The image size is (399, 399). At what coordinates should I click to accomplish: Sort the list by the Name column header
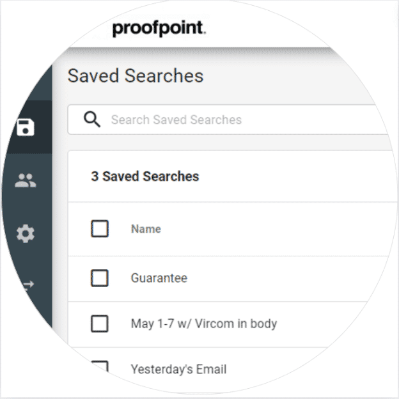click(x=146, y=229)
